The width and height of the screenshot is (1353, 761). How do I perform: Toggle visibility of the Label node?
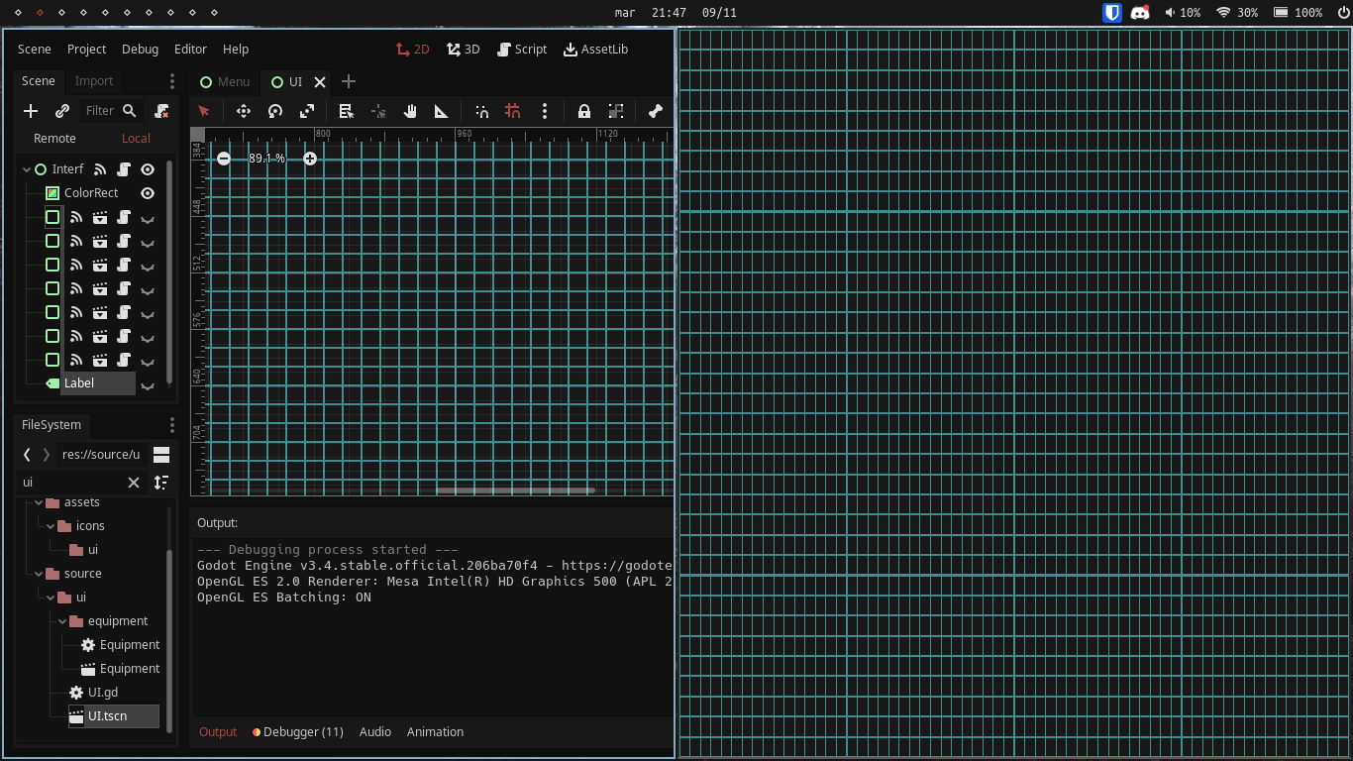pyautogui.click(x=148, y=385)
